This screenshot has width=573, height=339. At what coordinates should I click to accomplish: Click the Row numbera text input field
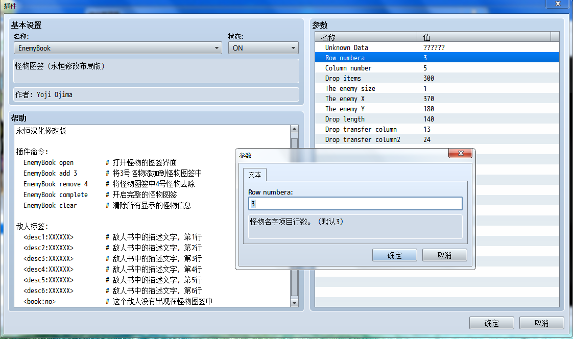click(355, 204)
